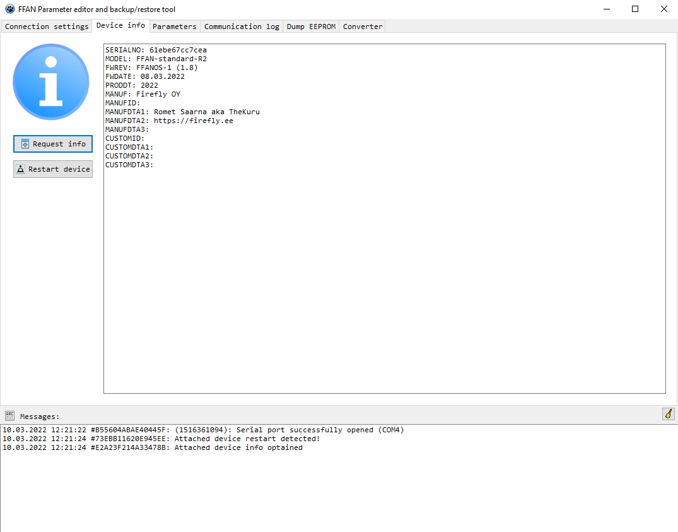
Task: Select the Device info tab
Action: 120,26
